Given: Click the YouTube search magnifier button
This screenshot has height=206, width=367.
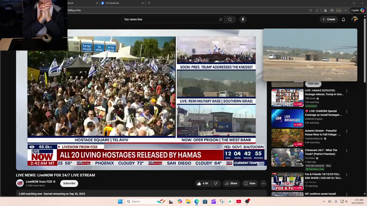Looking at the screenshot, I should (230, 19).
